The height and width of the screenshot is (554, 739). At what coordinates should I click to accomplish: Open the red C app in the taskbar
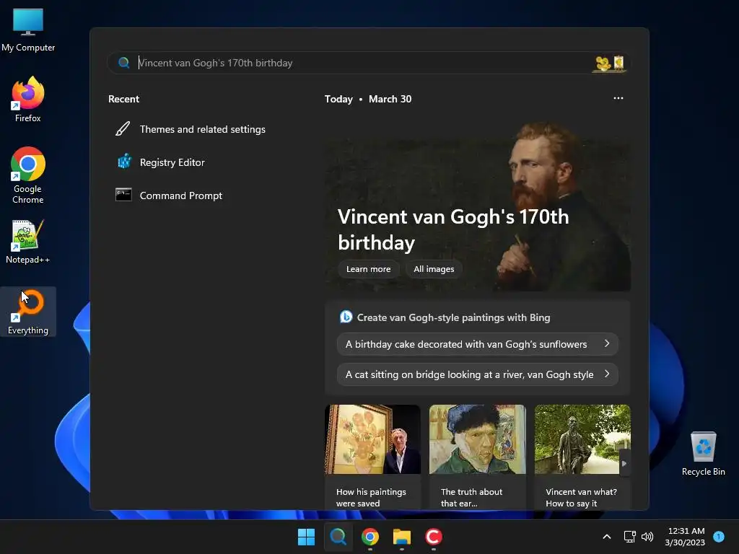tap(433, 537)
